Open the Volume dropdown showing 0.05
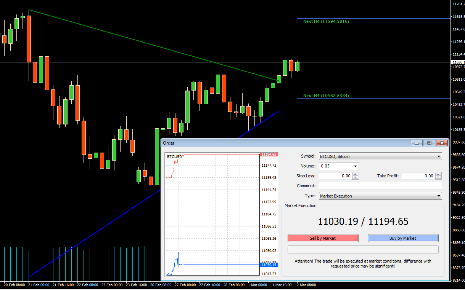Image resolution: width=465 pixels, height=290 pixels. pyautogui.click(x=355, y=166)
